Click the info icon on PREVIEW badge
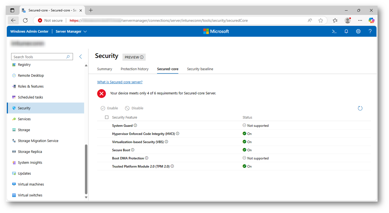This screenshot has height=213, width=389. click(x=142, y=57)
